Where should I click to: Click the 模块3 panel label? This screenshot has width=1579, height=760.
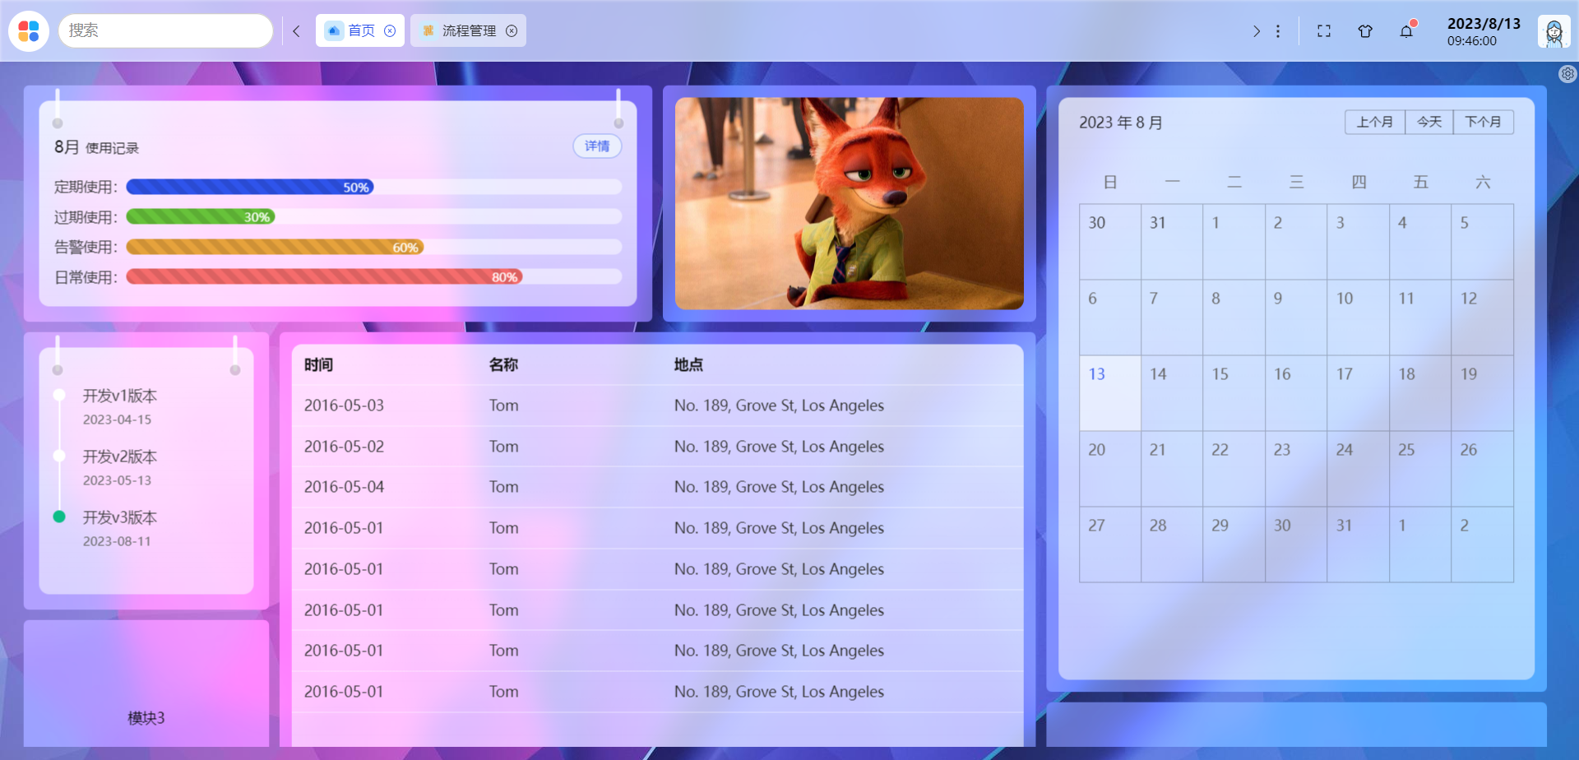[146, 718]
